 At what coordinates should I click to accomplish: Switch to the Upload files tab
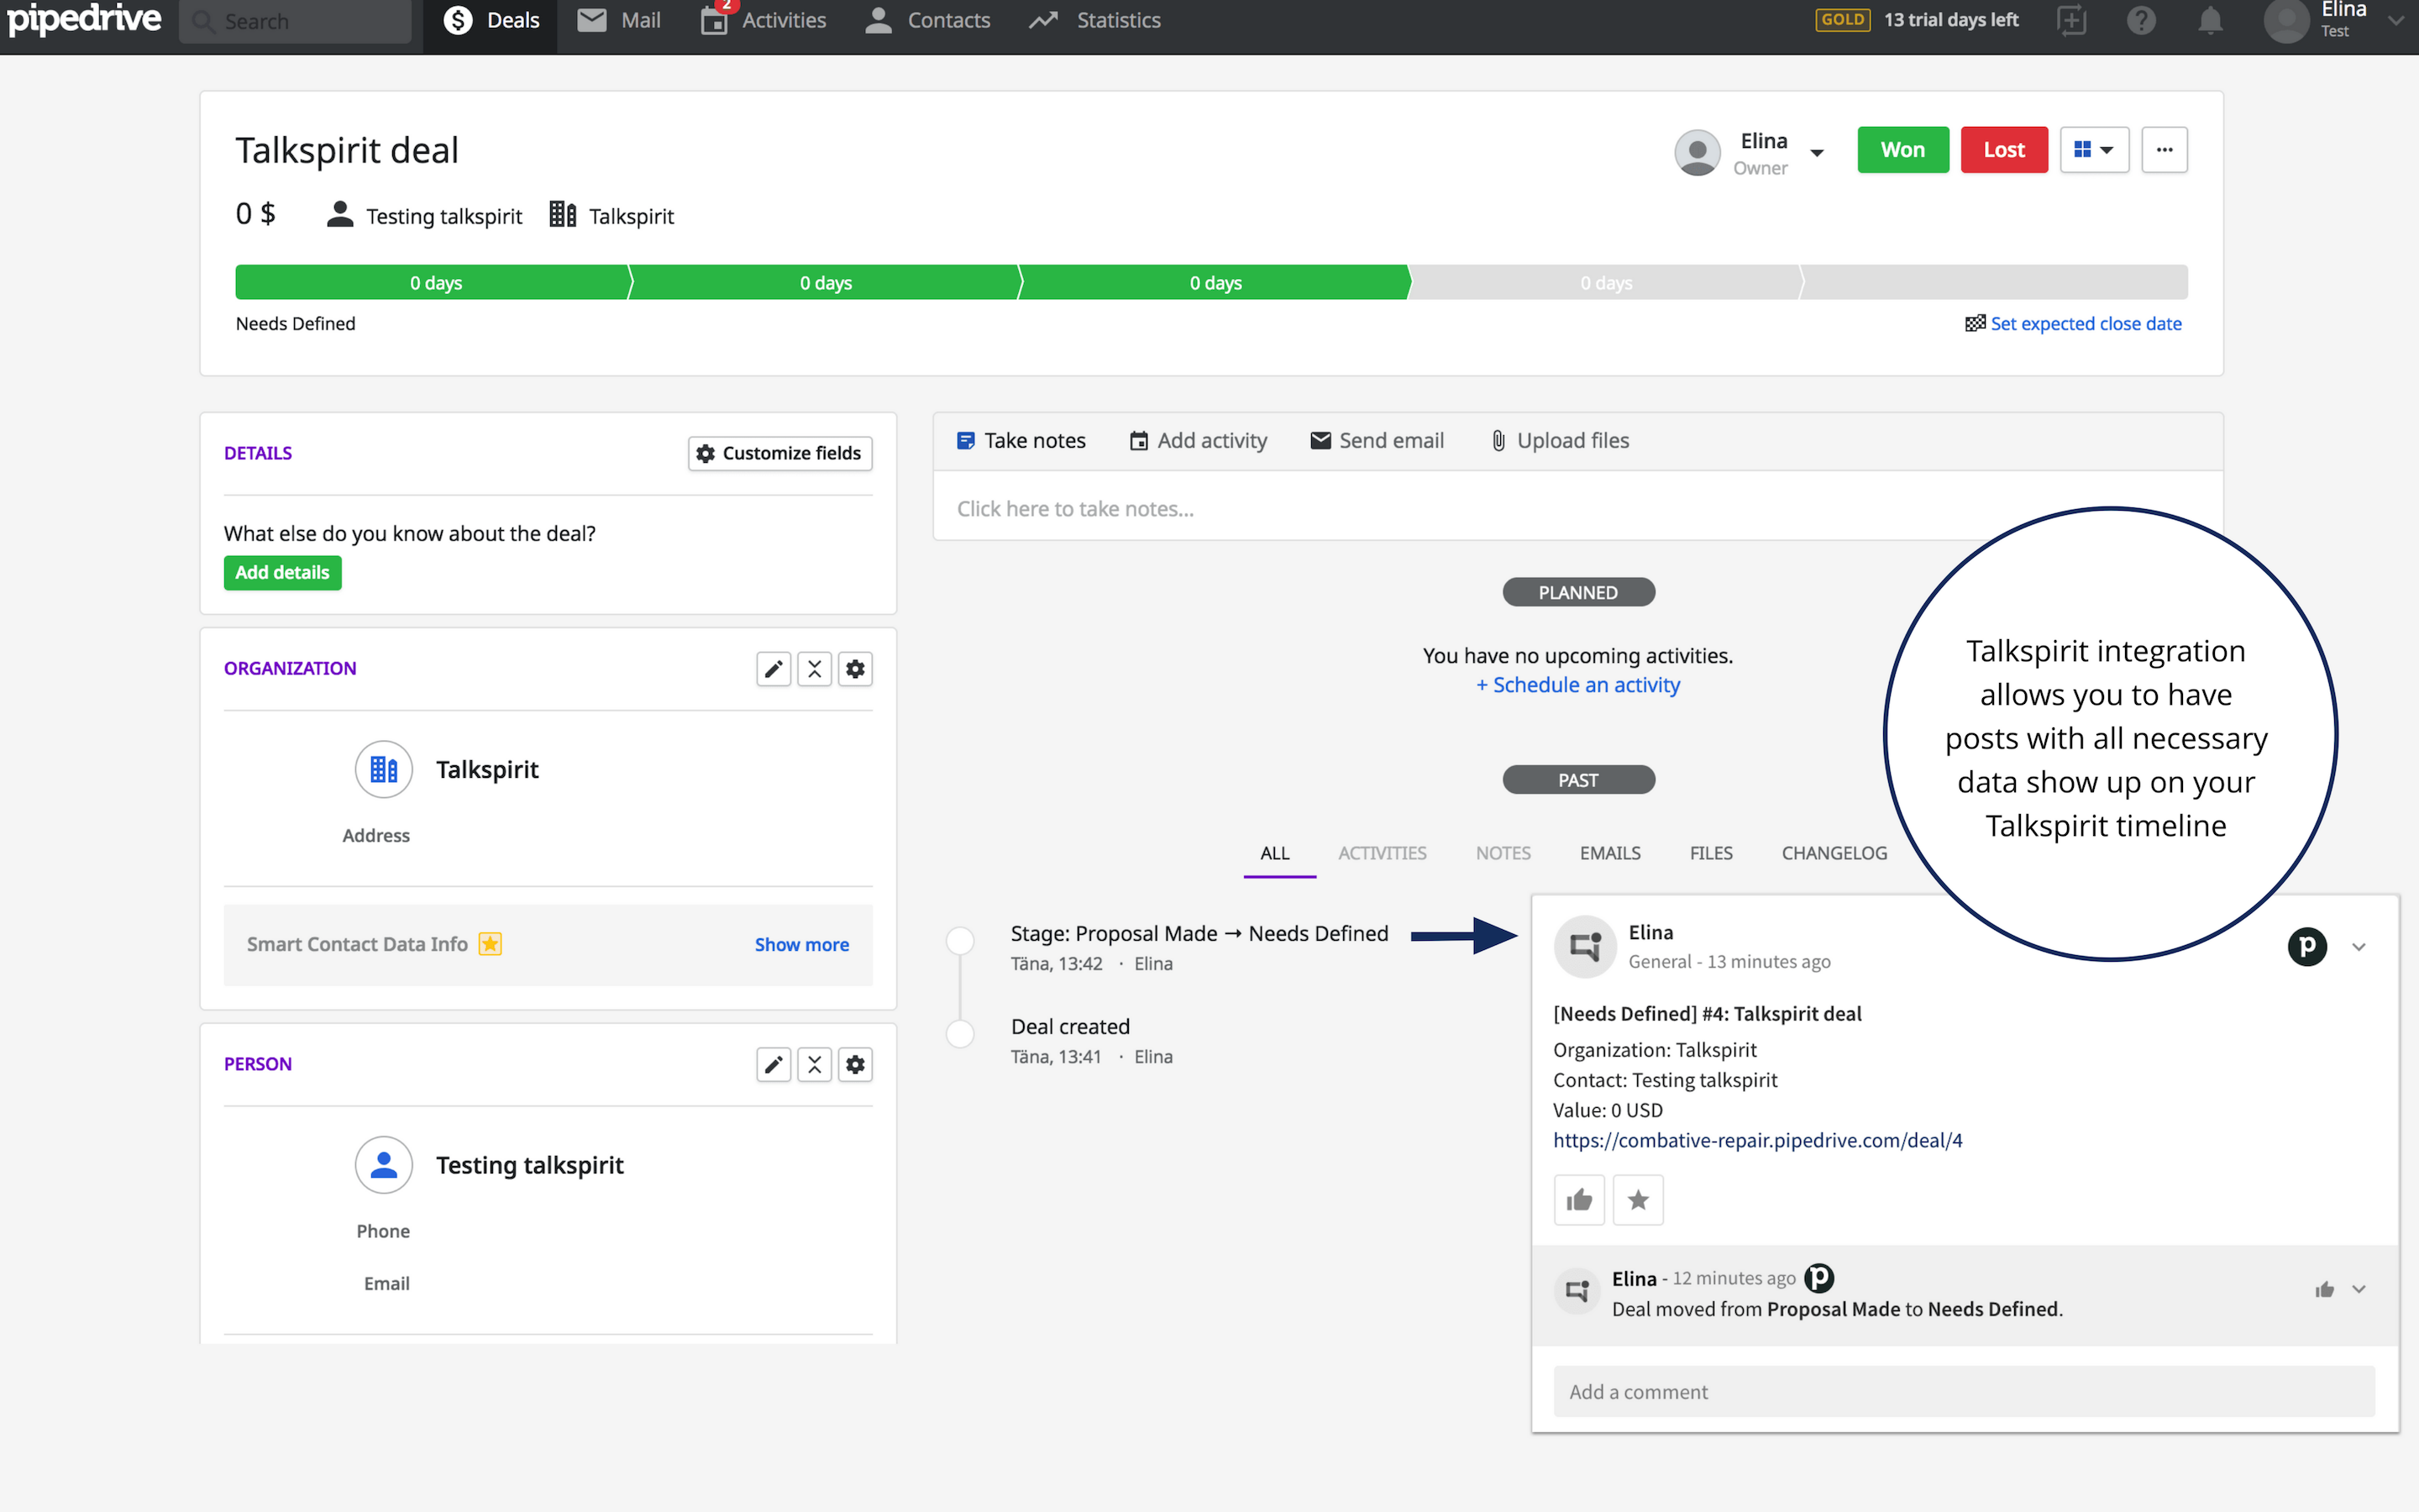point(1560,441)
